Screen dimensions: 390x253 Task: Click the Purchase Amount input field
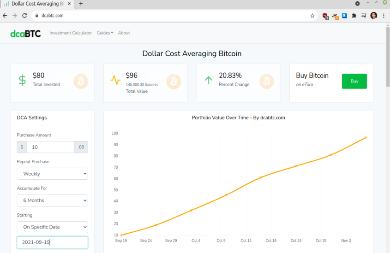pos(50,147)
